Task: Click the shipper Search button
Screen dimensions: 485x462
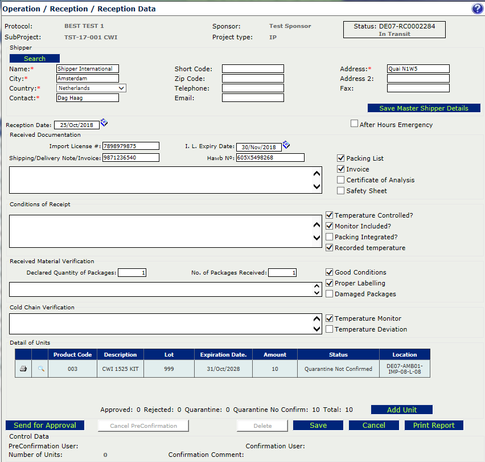Action: click(35, 59)
